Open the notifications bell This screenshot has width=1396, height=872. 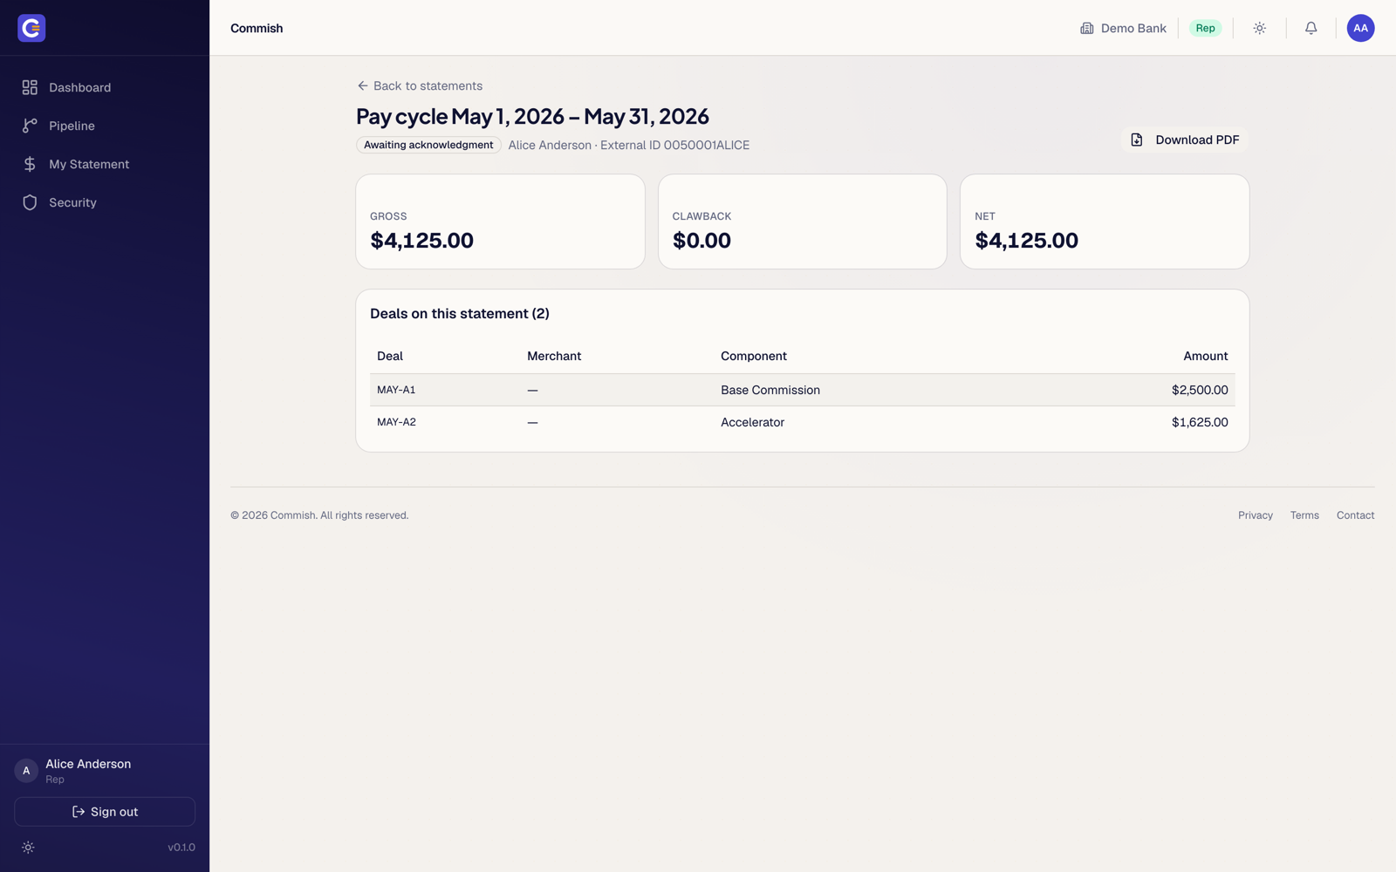[x=1310, y=28]
